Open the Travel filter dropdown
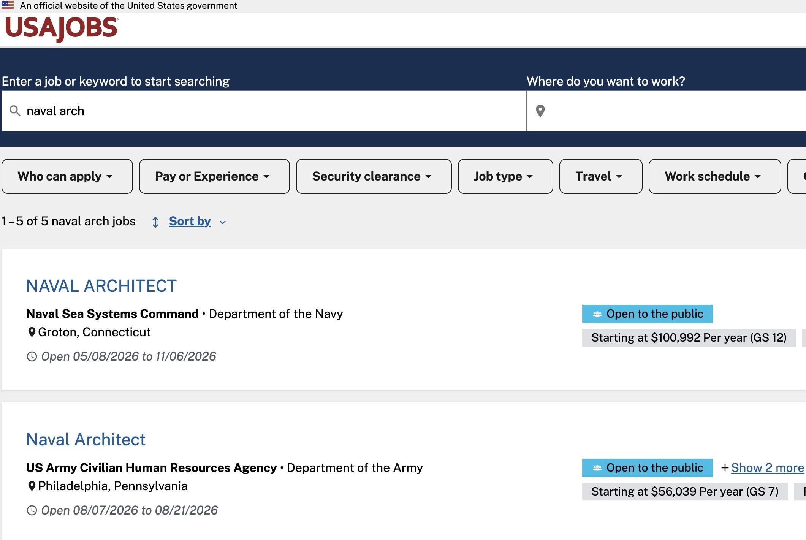Screen dimensions: 806x540 (601, 176)
